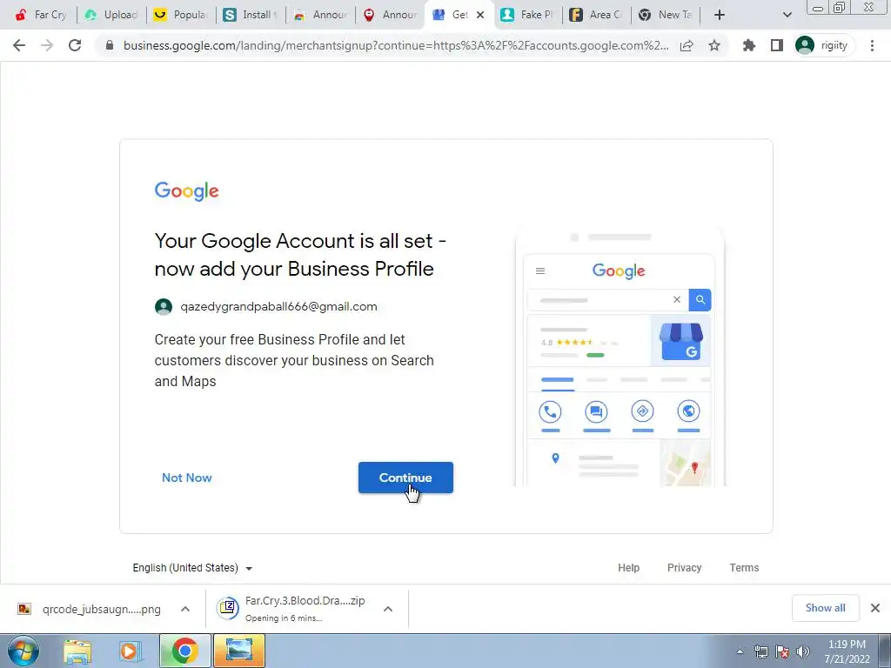Click the address bar URL field
891x668 pixels.
pos(396,45)
